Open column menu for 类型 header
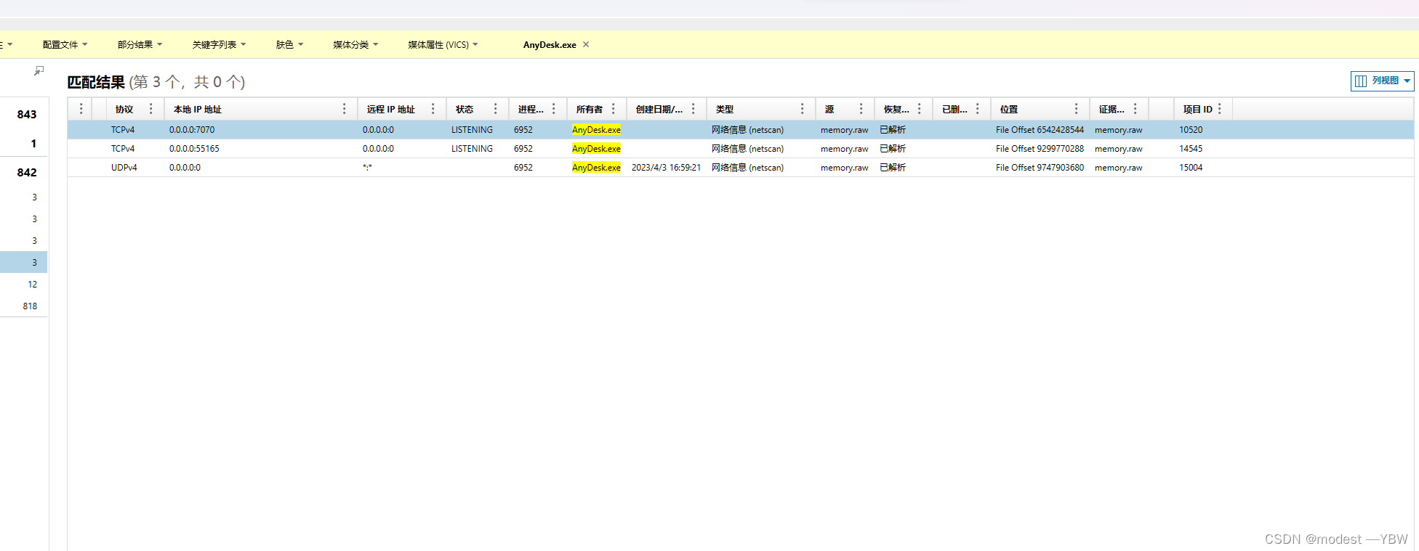 (x=803, y=109)
